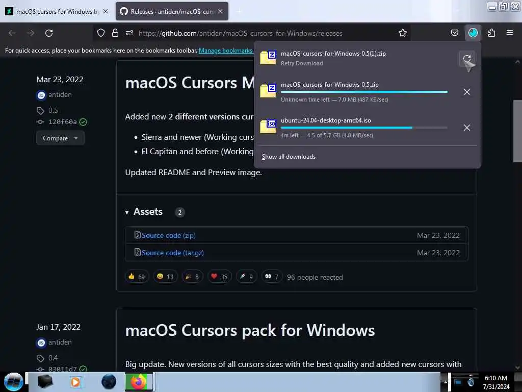This screenshot has width=522, height=392.
Task: Click the site security padlock icon
Action: (x=115, y=33)
